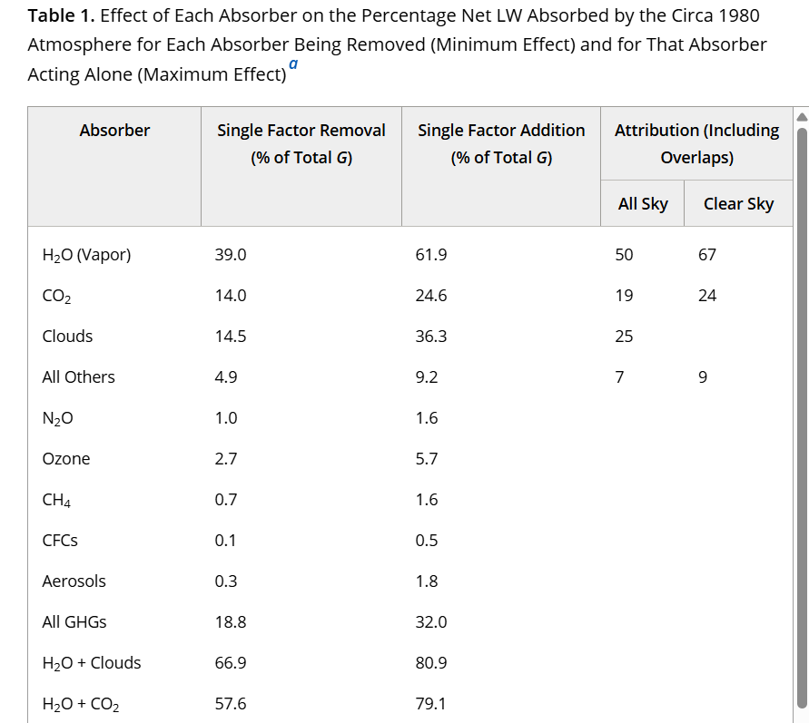Viewport: 809px width, 723px height.
Task: Click the CO2 absorber row label
Action: tap(57, 296)
